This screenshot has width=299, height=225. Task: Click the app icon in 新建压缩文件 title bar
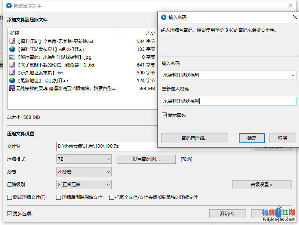(9, 6)
